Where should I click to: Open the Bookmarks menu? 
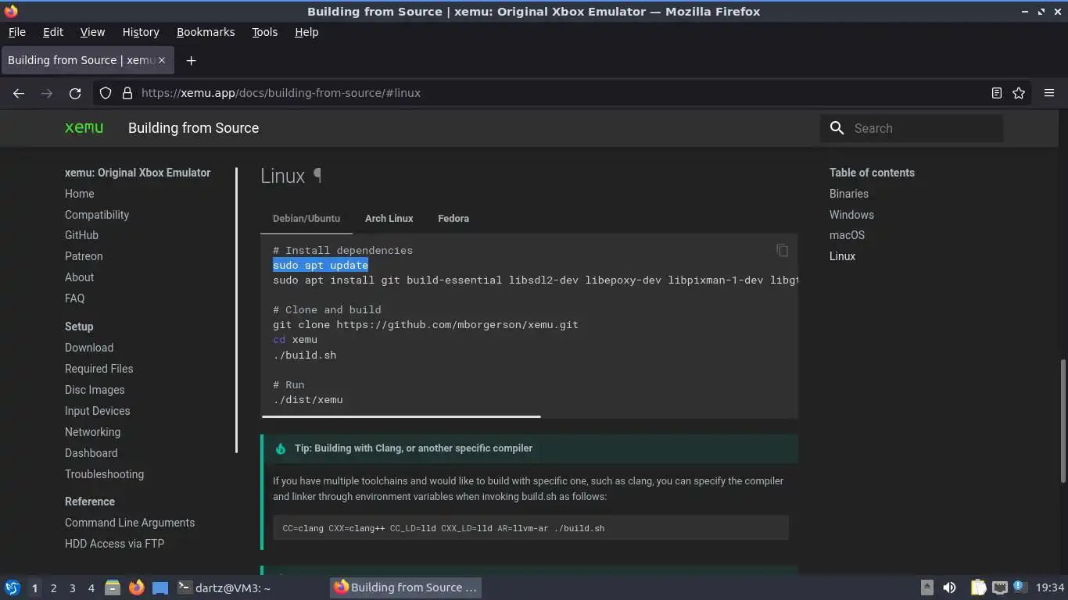(206, 32)
